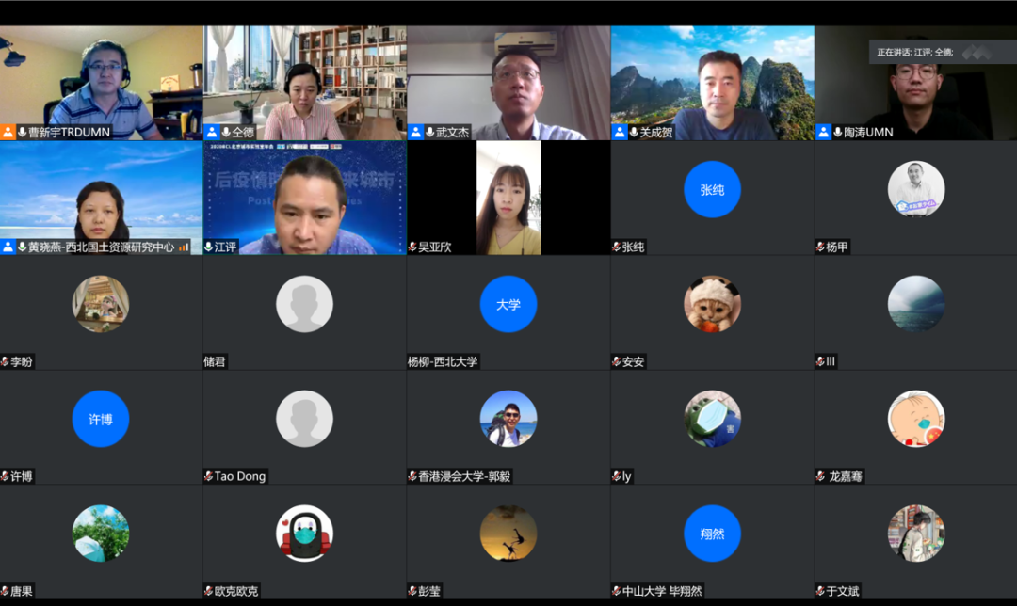
Task: Click the microphone icon beside 曹新宇TRDUMN
Action: click(x=22, y=133)
